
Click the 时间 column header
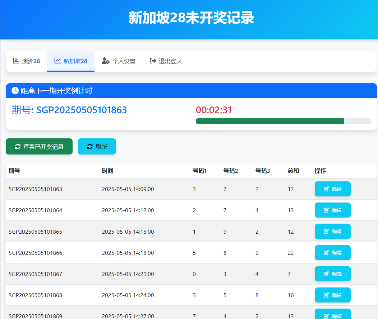(107, 171)
